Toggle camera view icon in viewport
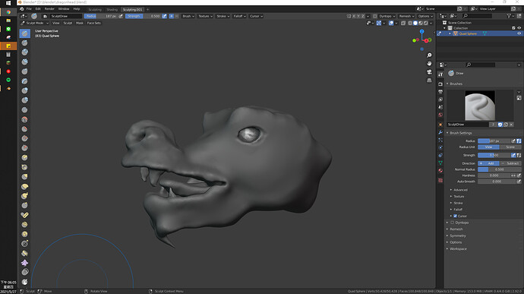 pos(429,72)
